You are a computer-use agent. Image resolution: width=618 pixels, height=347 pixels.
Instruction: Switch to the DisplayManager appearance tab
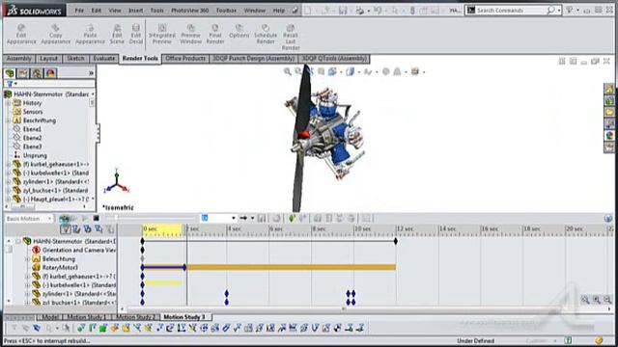point(50,73)
